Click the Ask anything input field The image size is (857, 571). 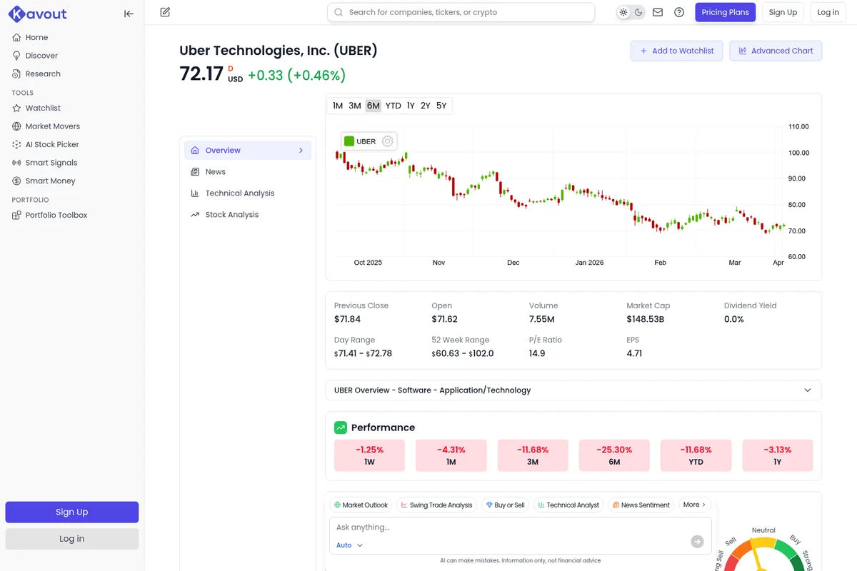pos(500,527)
